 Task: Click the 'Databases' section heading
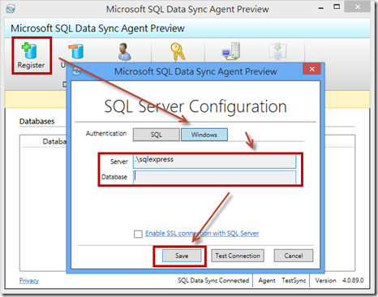coord(37,122)
